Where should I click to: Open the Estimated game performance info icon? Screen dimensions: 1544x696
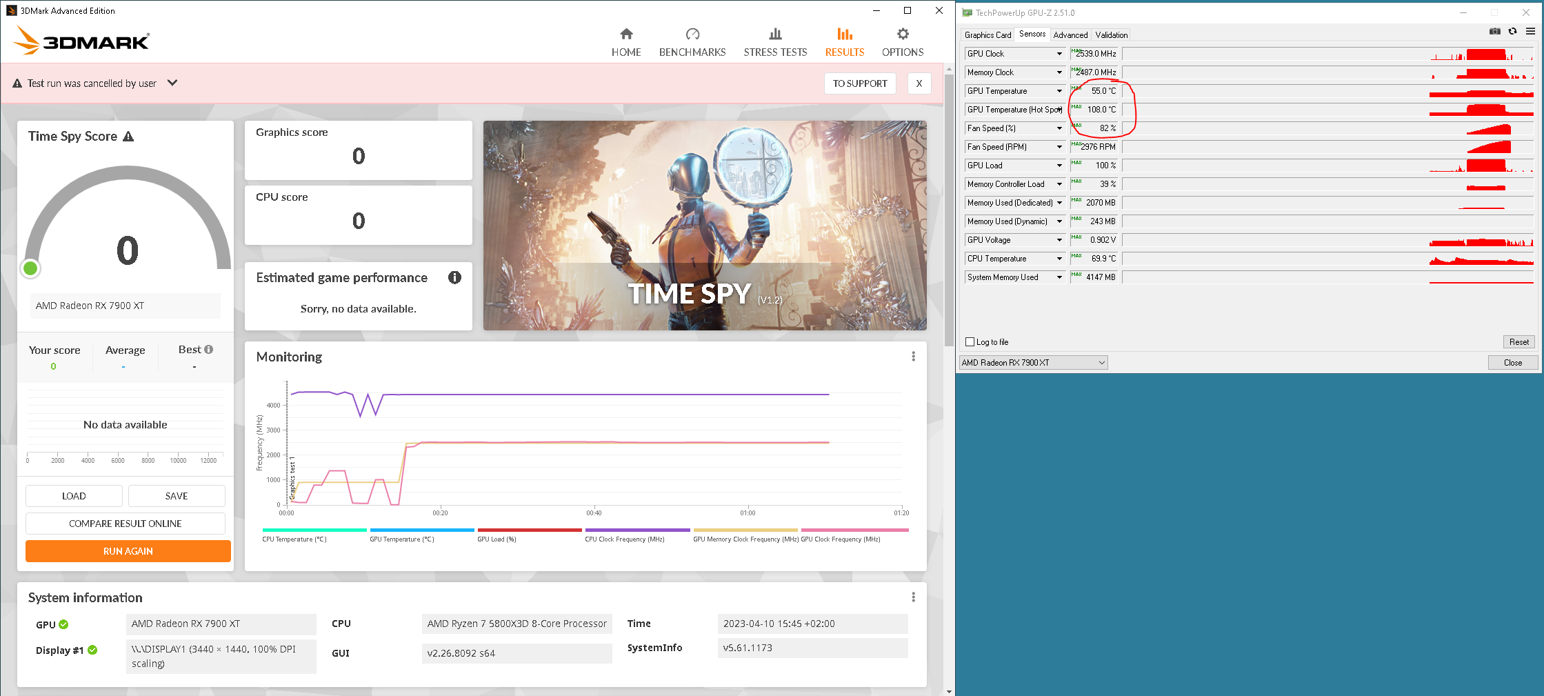pyautogui.click(x=454, y=277)
